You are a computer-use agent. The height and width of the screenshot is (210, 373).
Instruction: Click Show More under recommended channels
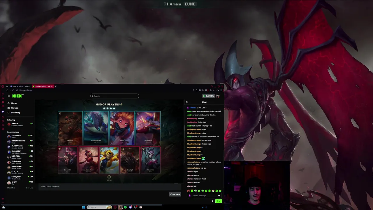[11, 188]
